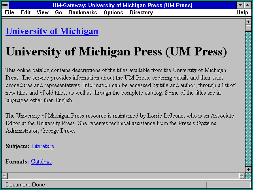
Task: Follow the University of Michigan link
Action: click(52, 31)
